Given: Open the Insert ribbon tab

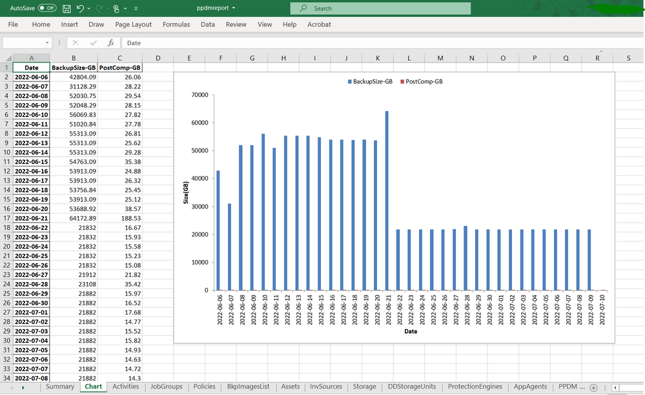Looking at the screenshot, I should pos(70,25).
